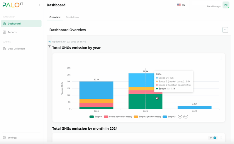Toggle Scope 2 (location based) legend item
This screenshot has height=144, width=234.
[x=118, y=117]
